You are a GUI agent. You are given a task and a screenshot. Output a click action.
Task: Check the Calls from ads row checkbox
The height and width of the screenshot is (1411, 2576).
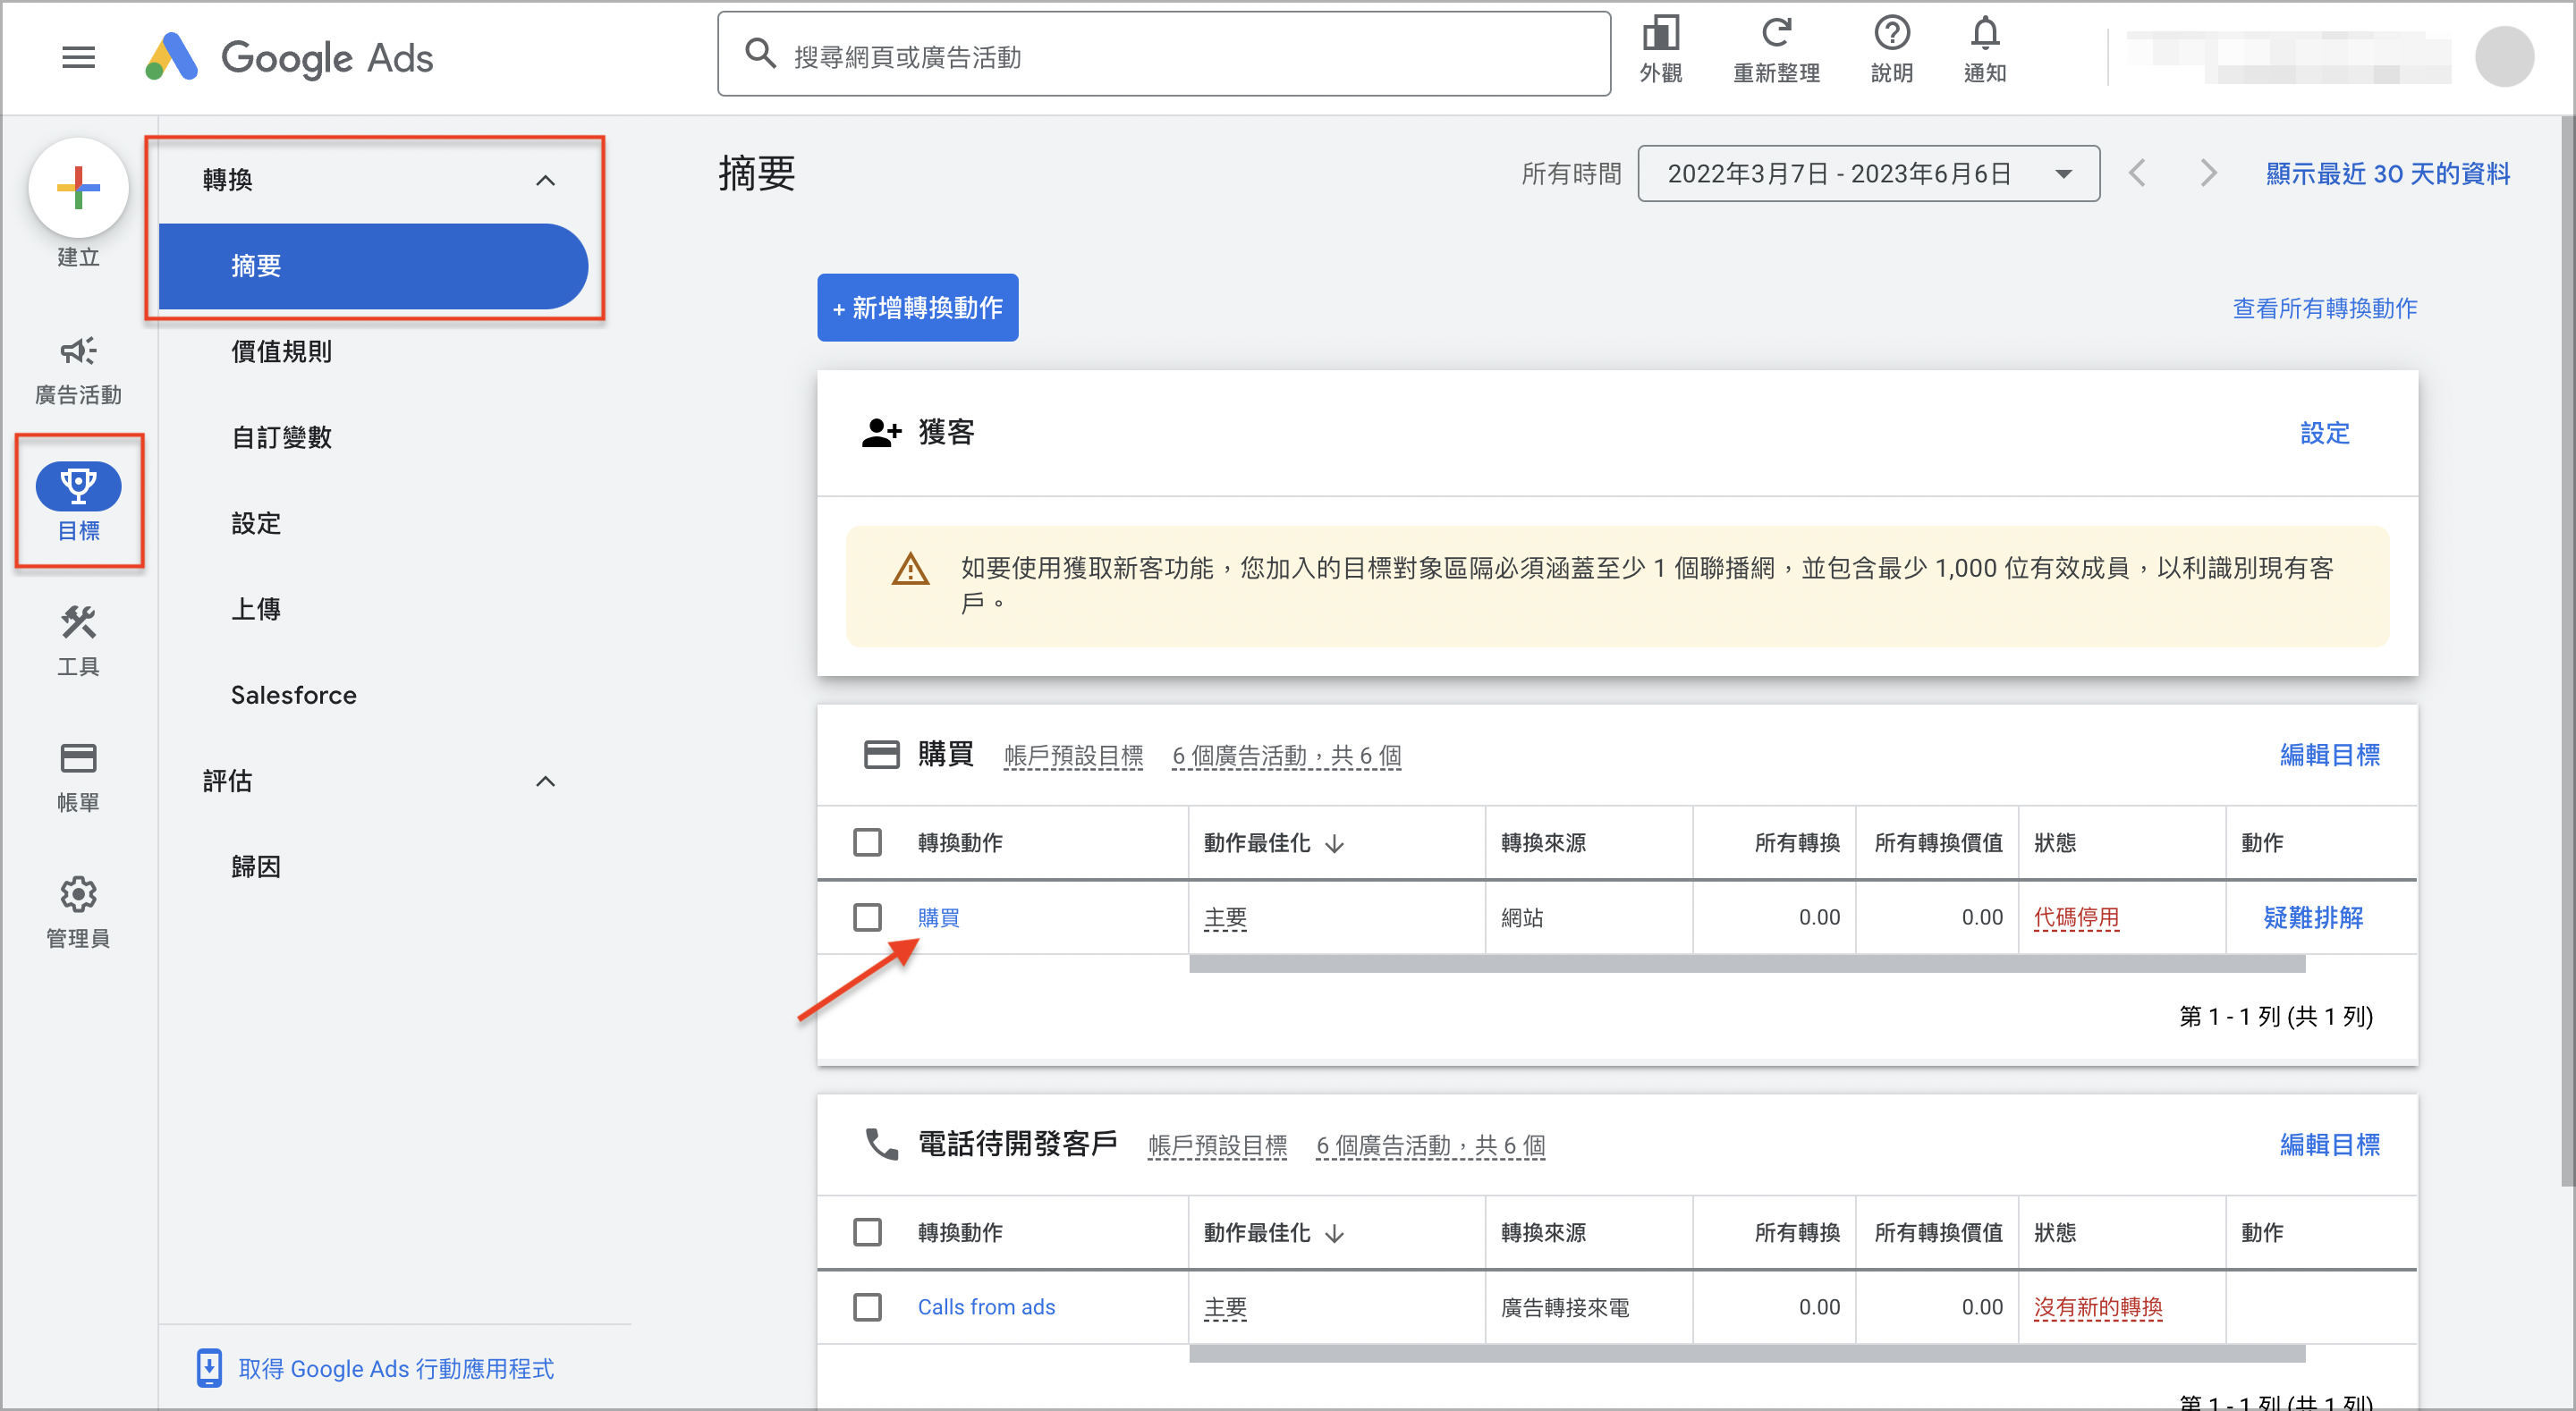pyautogui.click(x=867, y=1307)
